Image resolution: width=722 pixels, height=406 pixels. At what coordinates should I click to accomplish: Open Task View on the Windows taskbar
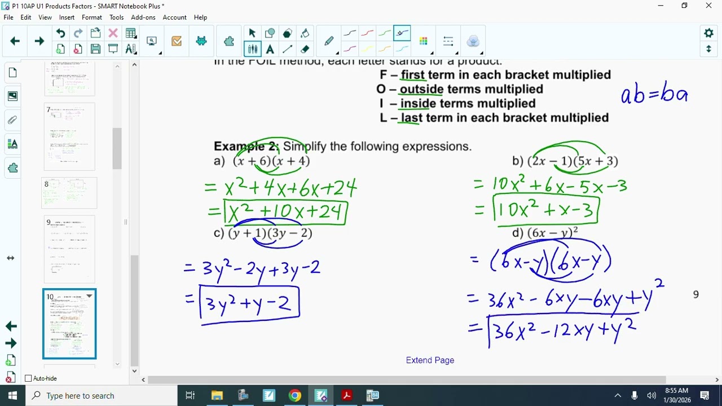[x=190, y=395]
